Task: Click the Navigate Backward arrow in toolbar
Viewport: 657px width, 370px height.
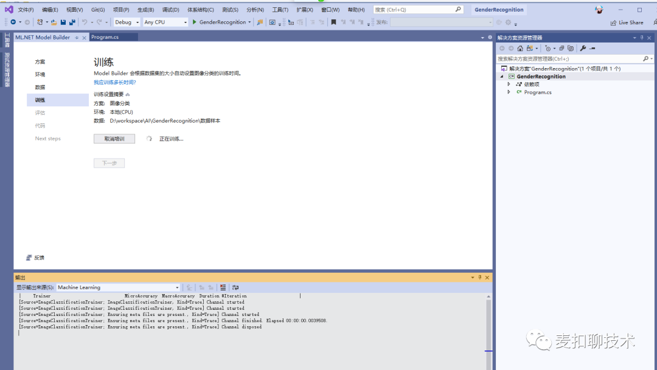Action: coord(13,22)
